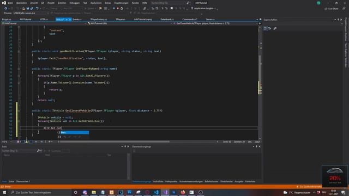The height and width of the screenshot is (196, 349).
Task: Click the categorized view icon in Eigenschaften panel
Action: point(266,28)
